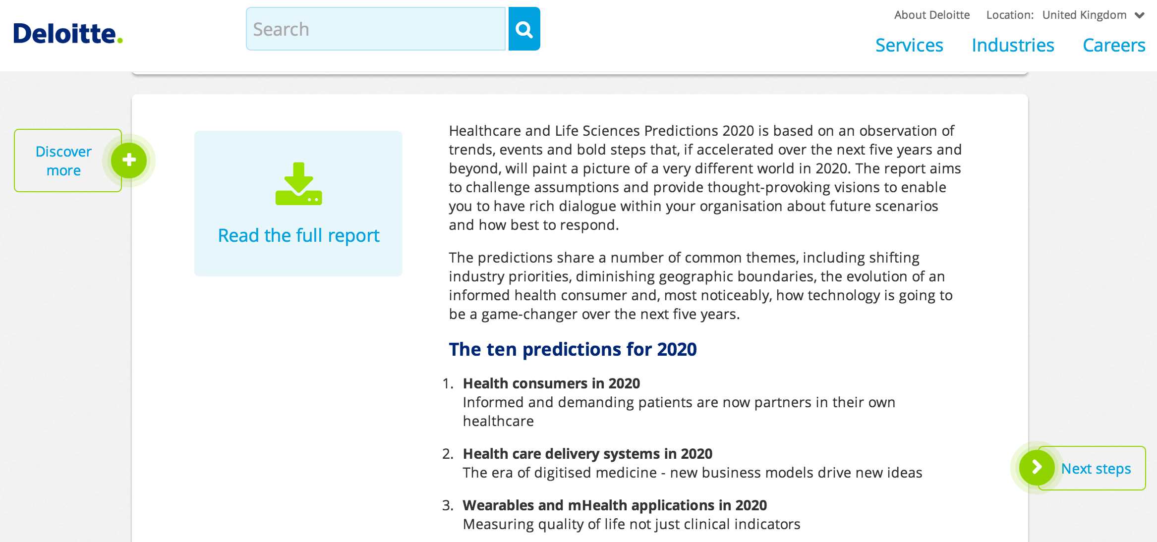Viewport: 1157px width, 542px height.
Task: Open the Services menu
Action: tap(909, 45)
